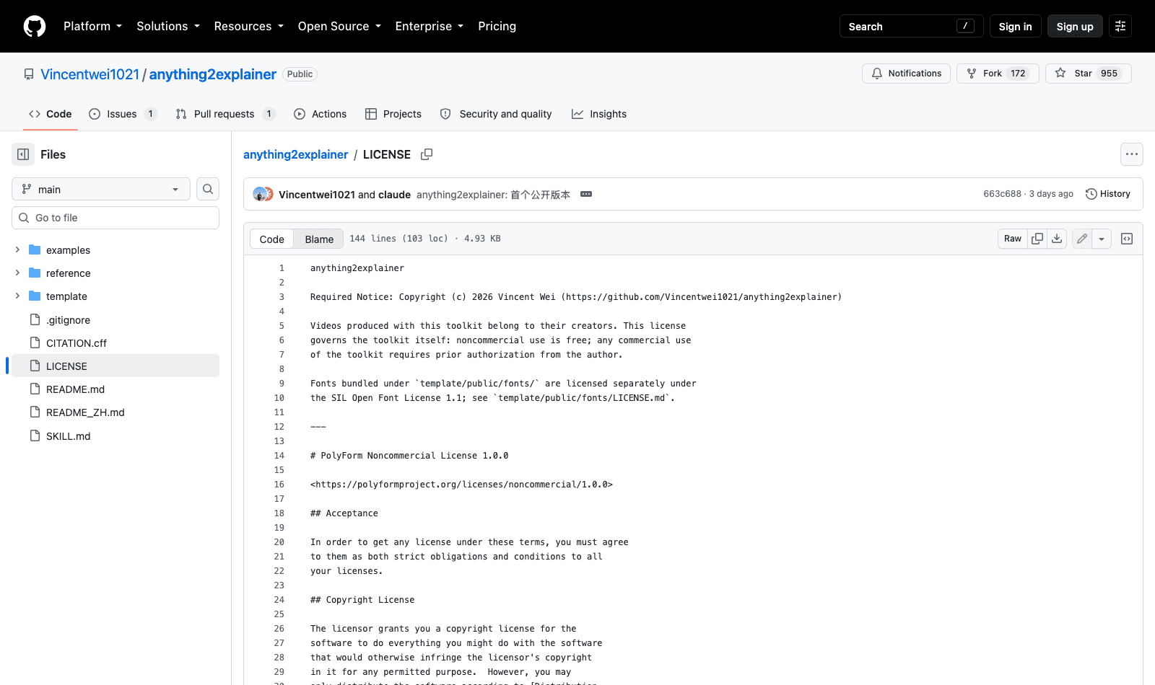Open the Raw file view
The height and width of the screenshot is (685, 1155).
pyautogui.click(x=1013, y=239)
